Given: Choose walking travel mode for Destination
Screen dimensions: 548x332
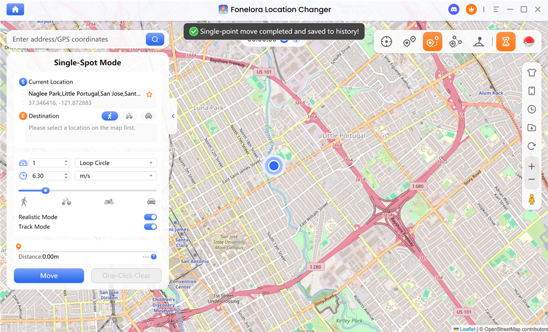Looking at the screenshot, I should (110, 116).
